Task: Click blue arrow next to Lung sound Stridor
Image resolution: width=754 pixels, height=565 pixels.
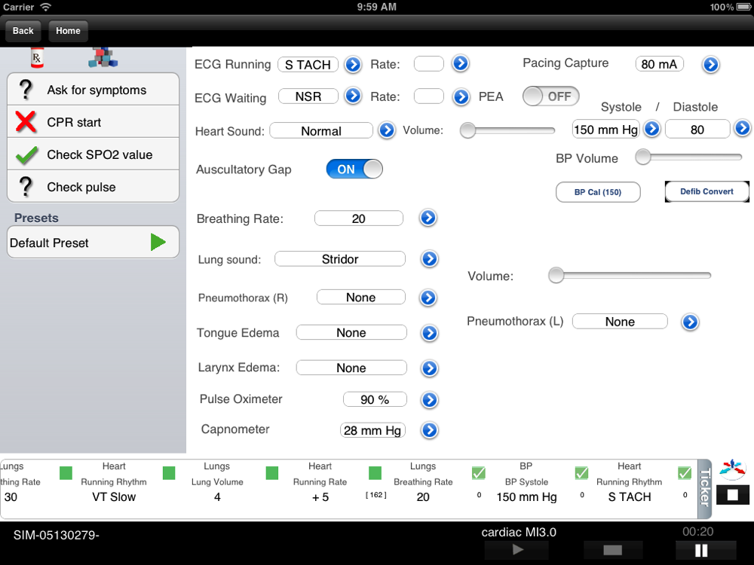Action: (x=430, y=259)
